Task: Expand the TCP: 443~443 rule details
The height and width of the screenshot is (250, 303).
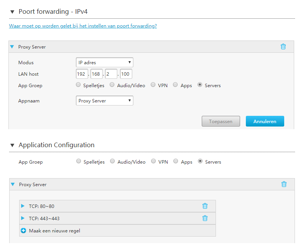Action: (x=23, y=218)
